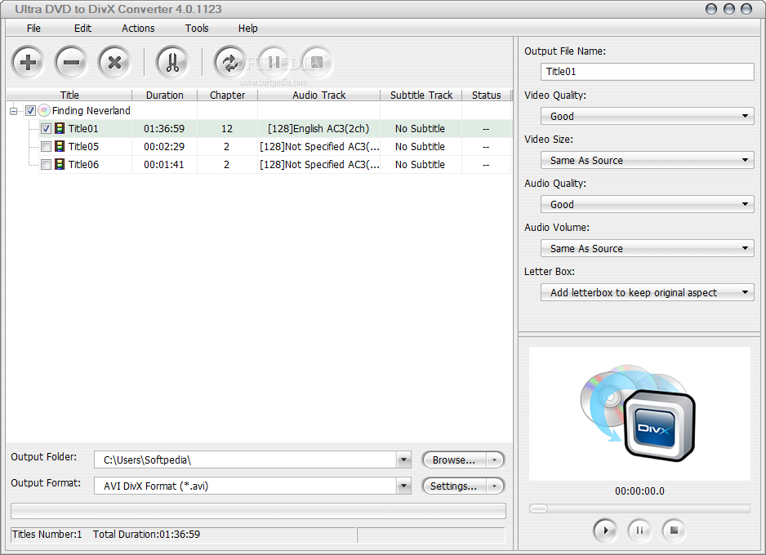Click Title05's audio track cell

tap(319, 147)
